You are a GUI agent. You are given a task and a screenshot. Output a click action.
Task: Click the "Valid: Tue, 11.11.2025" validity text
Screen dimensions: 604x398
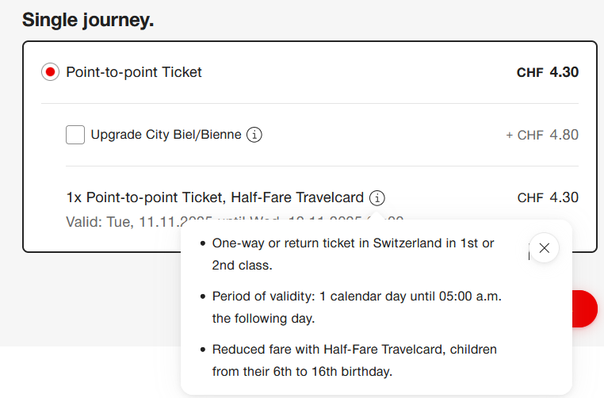119,221
